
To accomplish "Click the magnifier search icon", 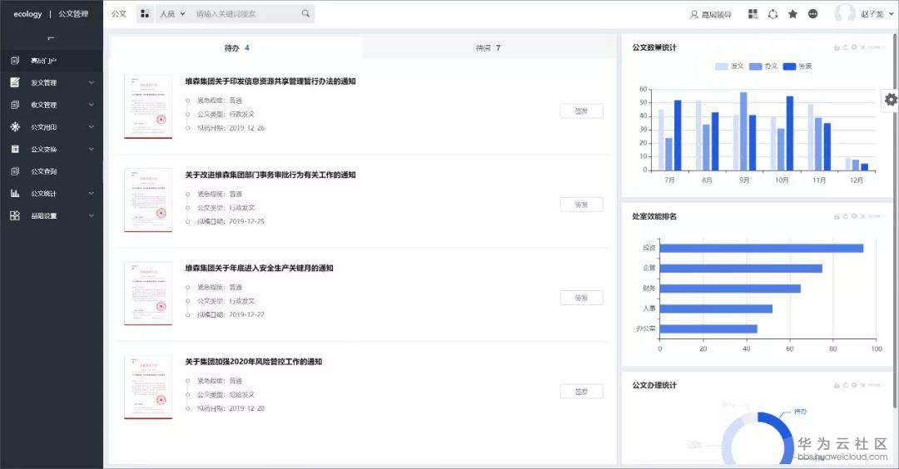I will [x=305, y=13].
